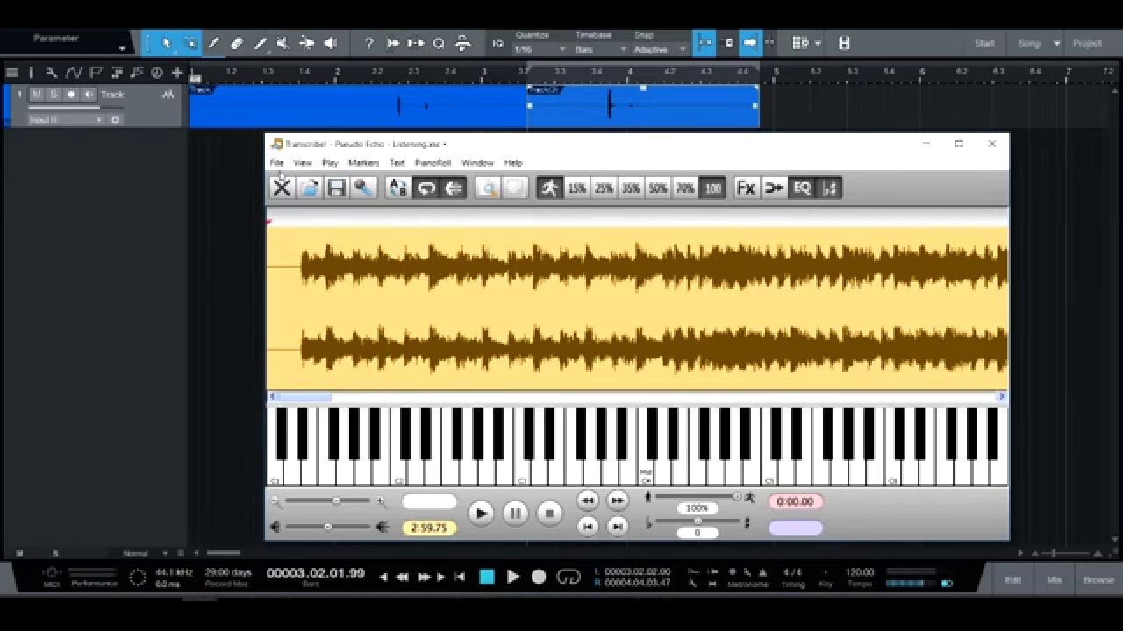Add a track with the plus icon

177,73
